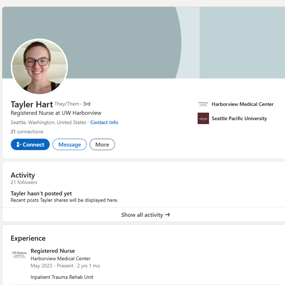The height and width of the screenshot is (285, 285).
Task: Expand Show all activity
Action: [x=142, y=215]
